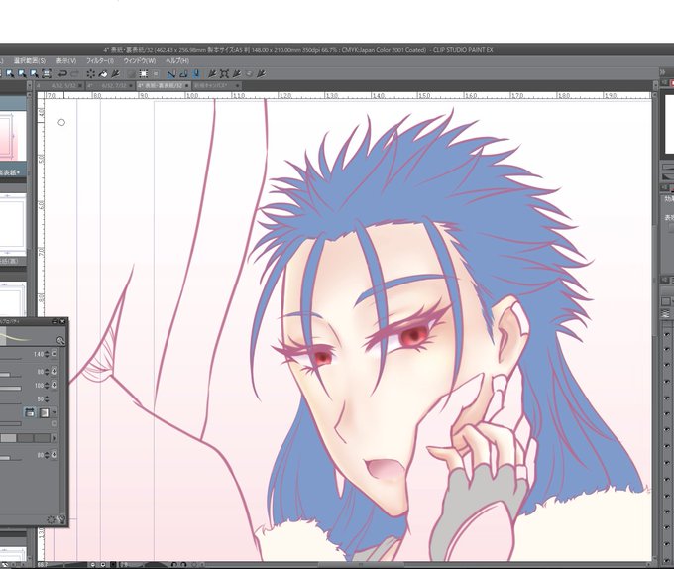This screenshot has height=569, width=674.
Task: Select the white page thumbnail below 表紙 label
Action: (x=13, y=225)
